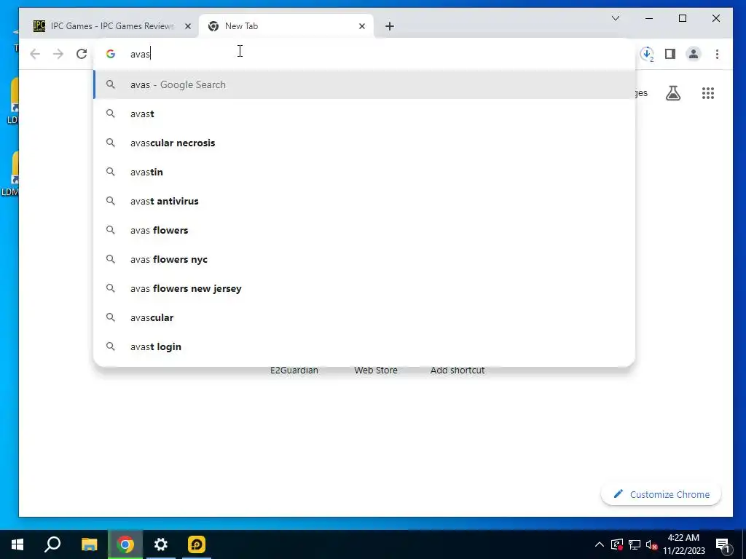
Task: Open Windows taskbar search
Action: 52,544
